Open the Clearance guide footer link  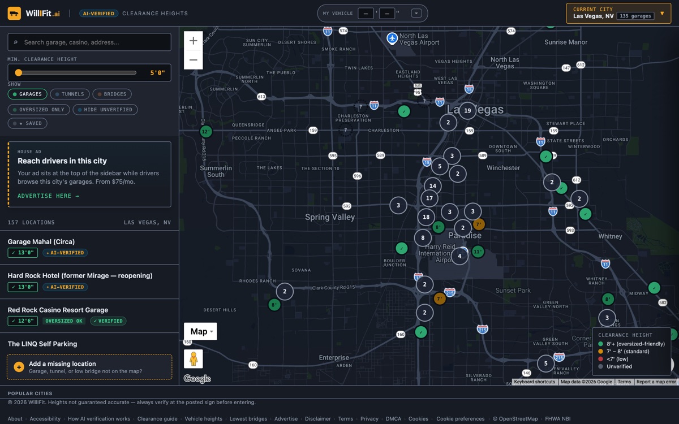(x=157, y=419)
